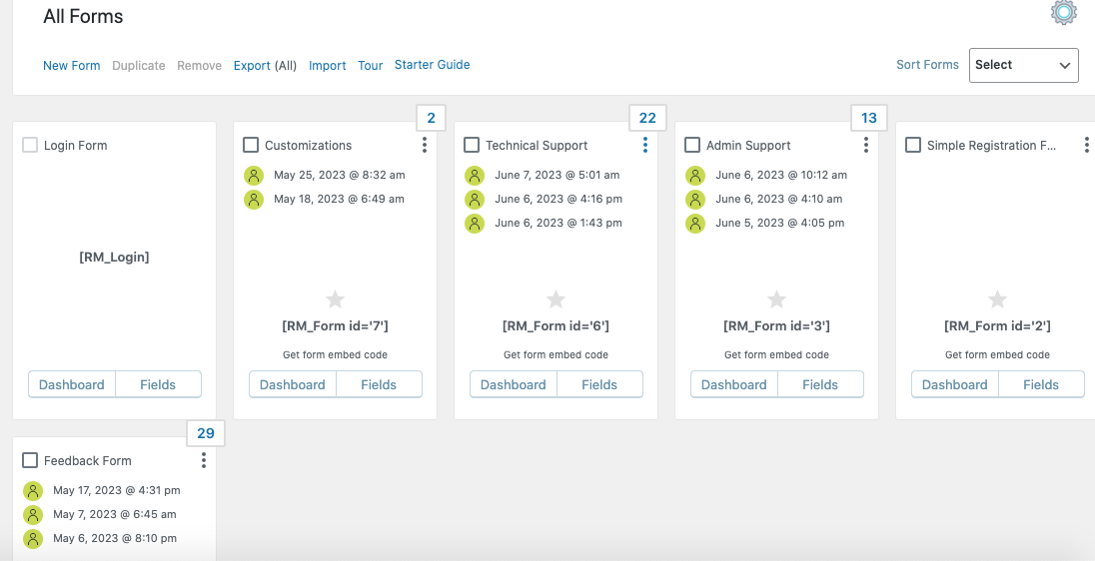The width and height of the screenshot is (1095, 561).
Task: Expand the Sort Forms Select dropdown
Action: (x=1023, y=65)
